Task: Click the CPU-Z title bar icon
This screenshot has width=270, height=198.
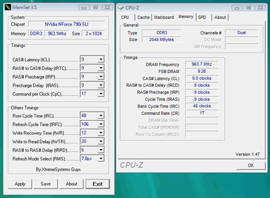Action: (x=121, y=8)
